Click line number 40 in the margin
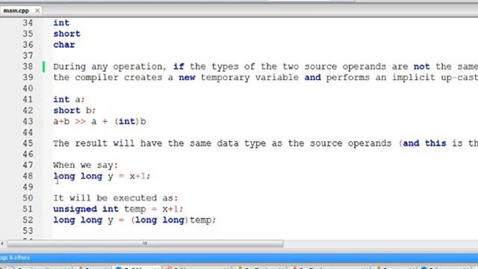The height and width of the screenshot is (269, 478). pyautogui.click(x=28, y=88)
